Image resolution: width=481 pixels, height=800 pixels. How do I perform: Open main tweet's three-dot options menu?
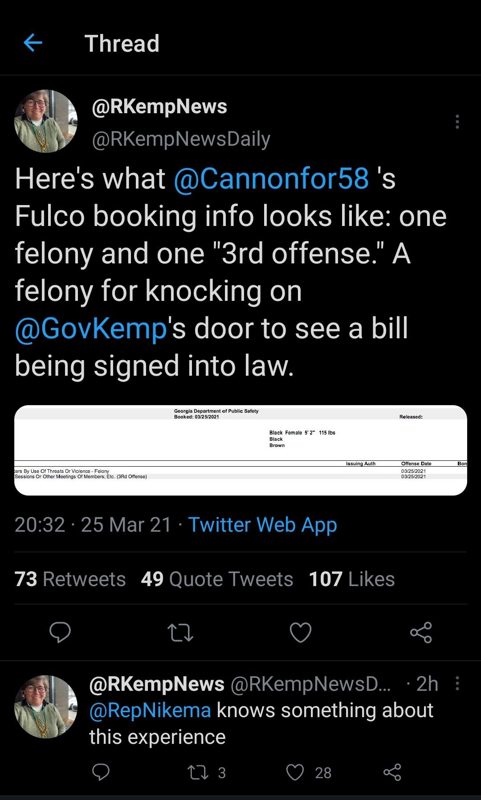tap(457, 122)
